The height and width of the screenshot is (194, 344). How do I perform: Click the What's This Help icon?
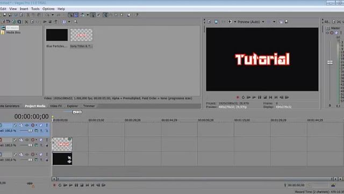(137, 15)
